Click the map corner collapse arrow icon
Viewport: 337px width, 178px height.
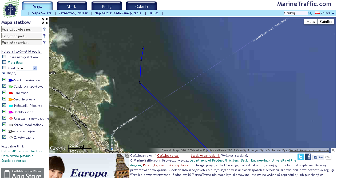point(333,150)
